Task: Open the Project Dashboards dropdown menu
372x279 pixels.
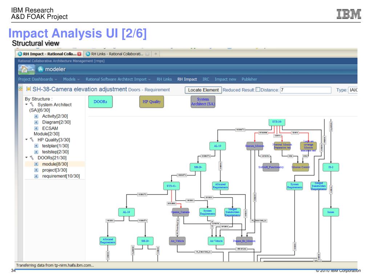Action: [38, 79]
